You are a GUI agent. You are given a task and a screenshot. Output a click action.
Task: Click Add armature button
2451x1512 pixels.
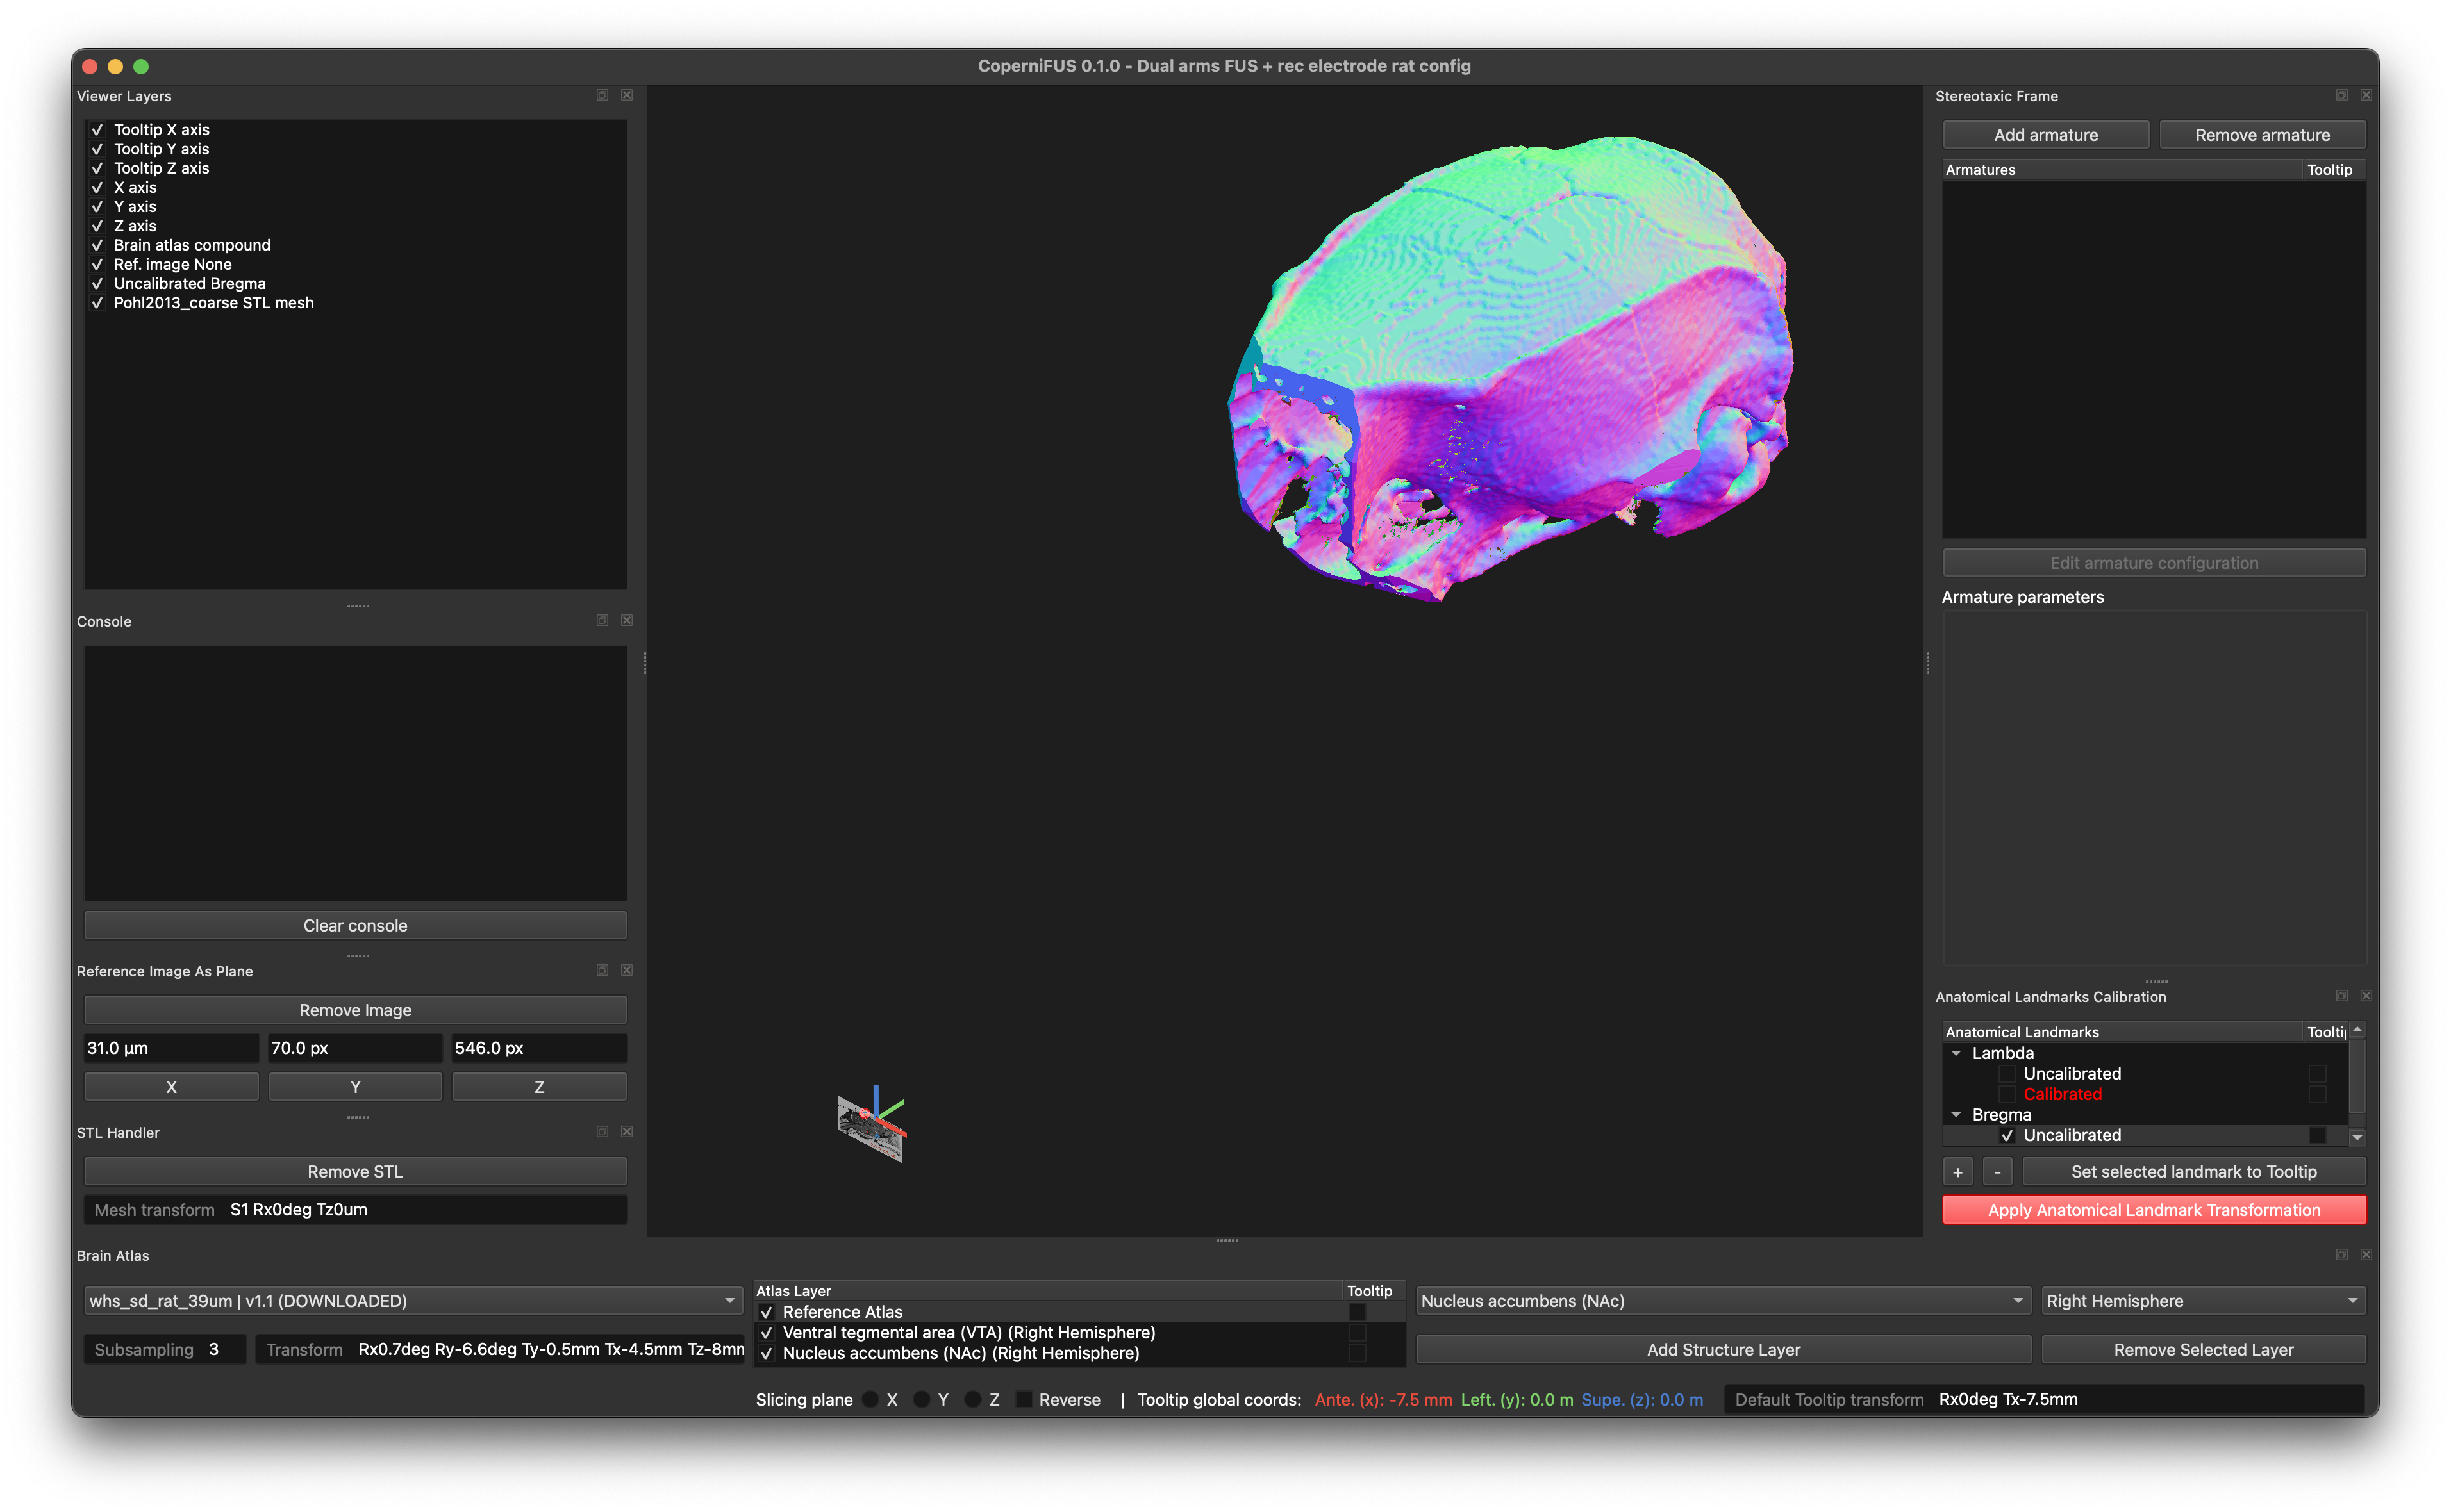pos(2046,135)
